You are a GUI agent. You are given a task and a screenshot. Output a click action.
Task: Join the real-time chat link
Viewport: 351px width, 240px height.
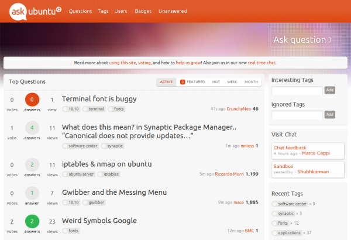[261, 63]
